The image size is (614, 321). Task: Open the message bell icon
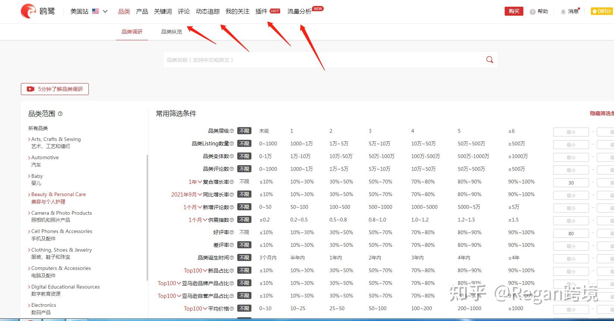[563, 12]
